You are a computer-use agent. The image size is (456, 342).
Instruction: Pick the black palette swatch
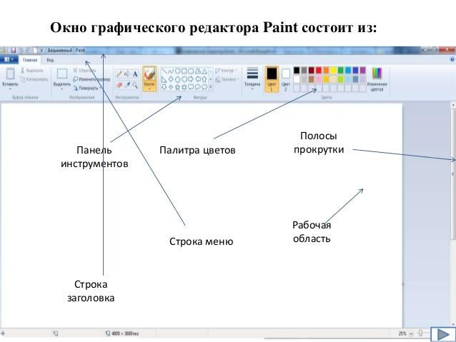297,70
